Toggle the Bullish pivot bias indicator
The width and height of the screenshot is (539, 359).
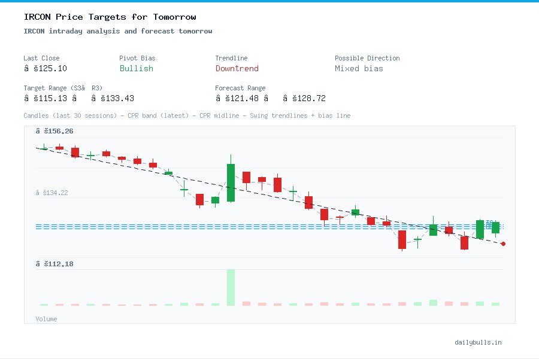coord(136,69)
